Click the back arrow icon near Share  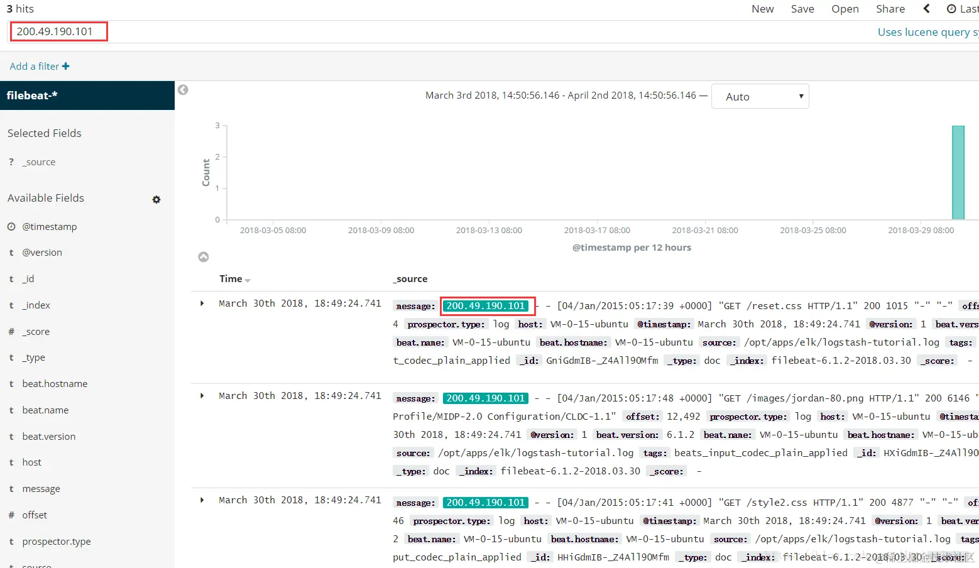point(926,9)
